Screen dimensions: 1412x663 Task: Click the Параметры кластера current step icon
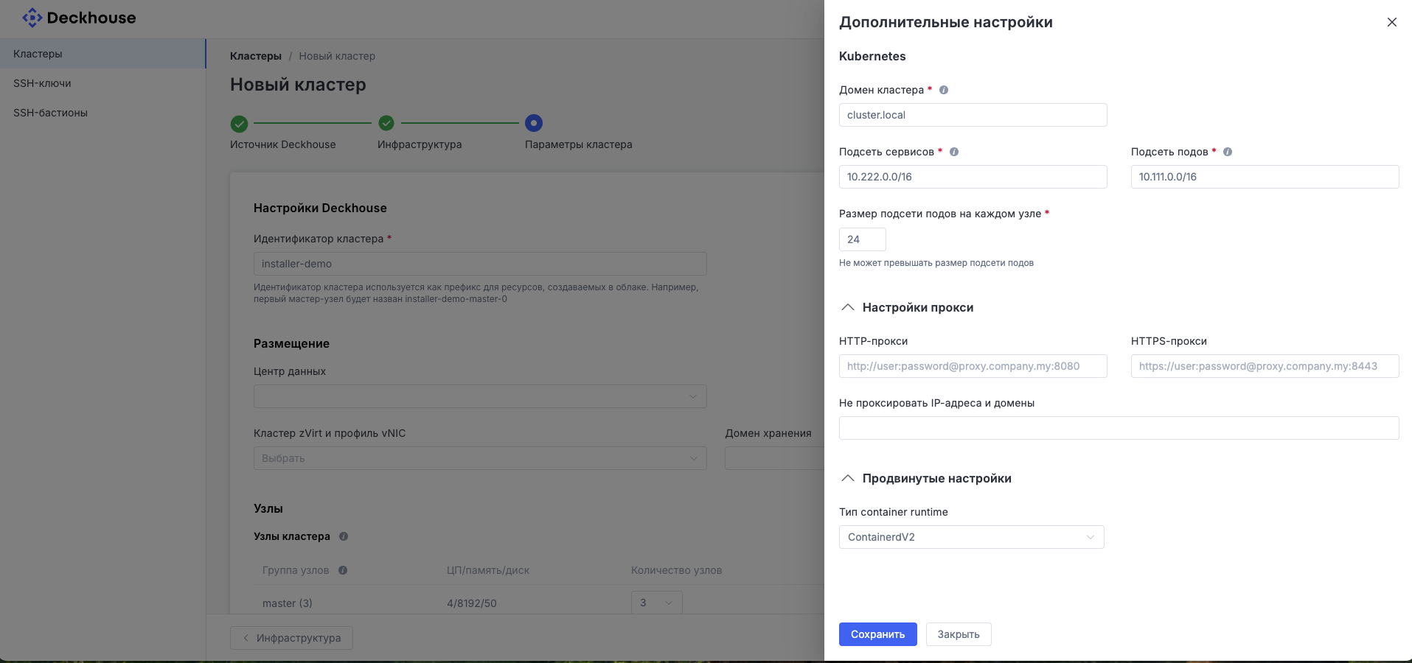534,123
